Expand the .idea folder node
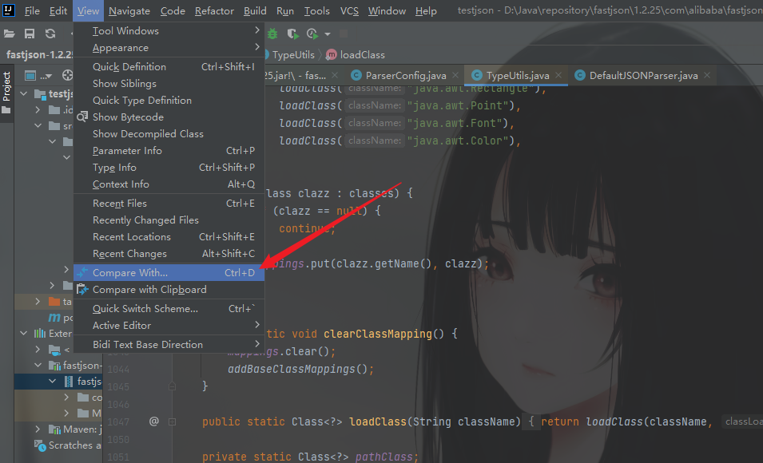763x463 pixels. 38,110
